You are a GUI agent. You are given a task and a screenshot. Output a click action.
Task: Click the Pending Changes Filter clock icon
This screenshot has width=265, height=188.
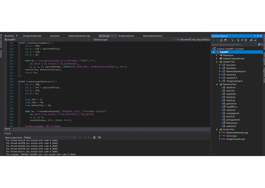233,40
